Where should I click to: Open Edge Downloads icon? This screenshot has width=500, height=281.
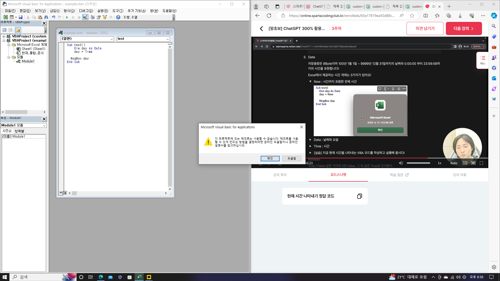click(x=460, y=16)
